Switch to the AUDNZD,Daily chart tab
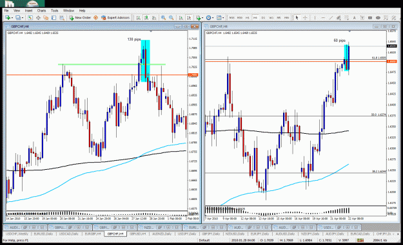Viewport: 403px width, 245px height. 162,233
